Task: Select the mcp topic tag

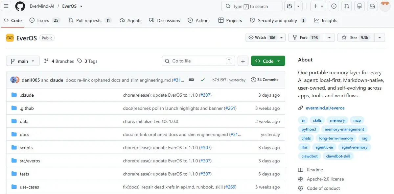Action: (x=357, y=120)
